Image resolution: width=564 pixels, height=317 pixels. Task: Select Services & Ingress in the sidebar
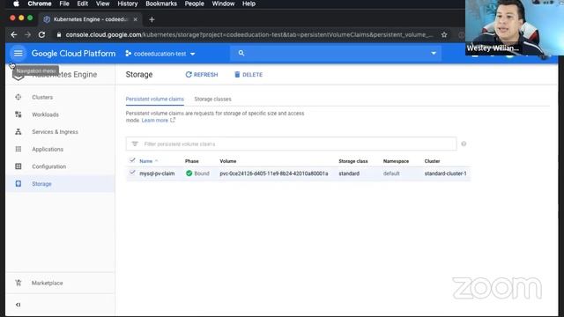pyautogui.click(x=55, y=131)
